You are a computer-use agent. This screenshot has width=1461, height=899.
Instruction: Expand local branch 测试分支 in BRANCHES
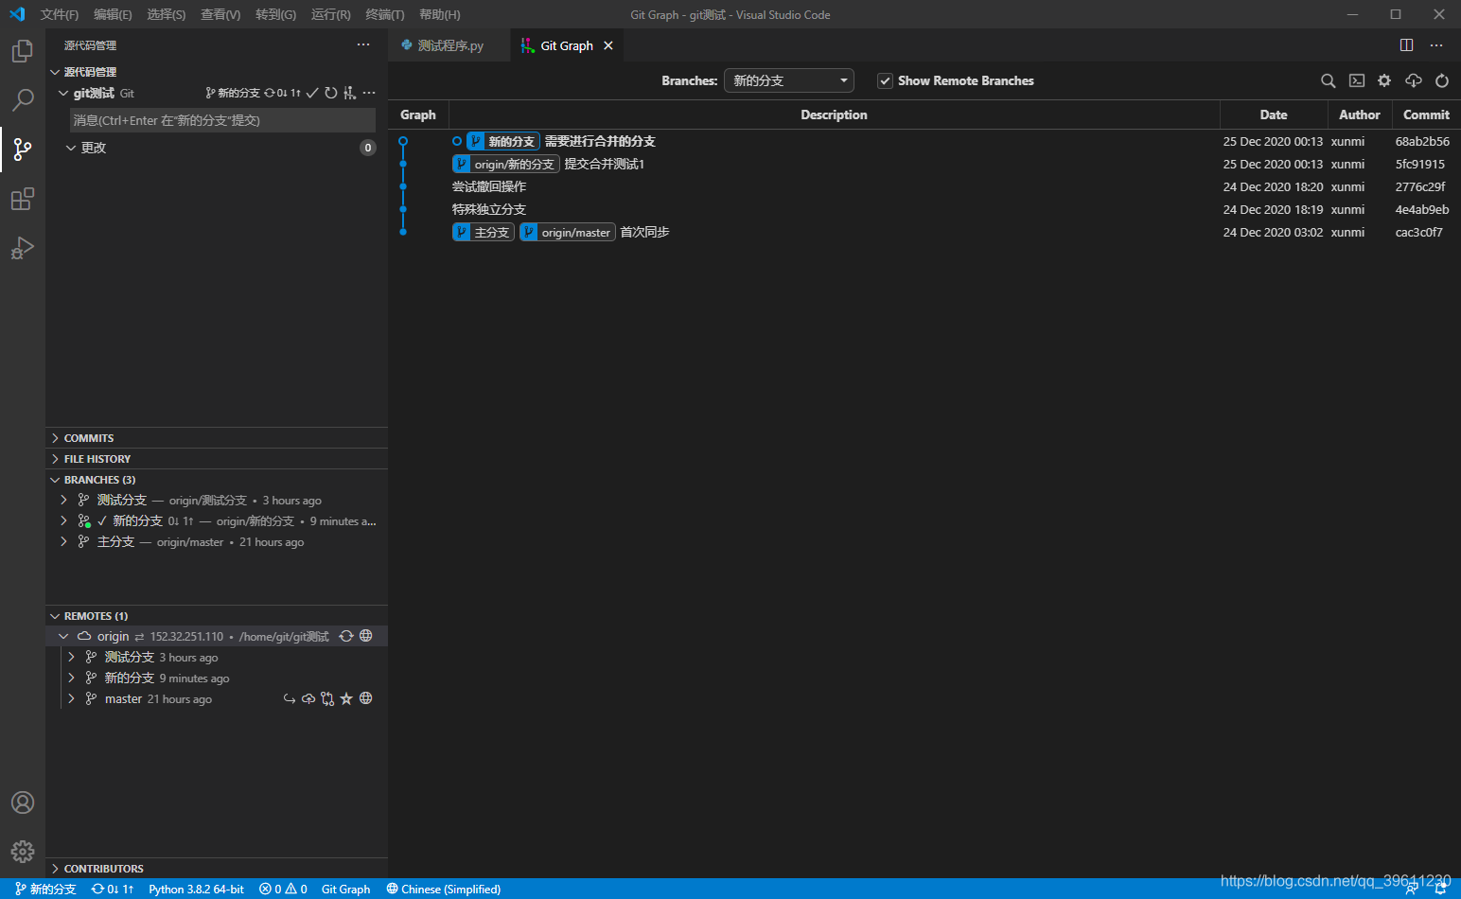pyautogui.click(x=63, y=500)
